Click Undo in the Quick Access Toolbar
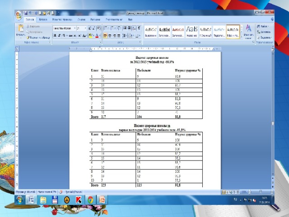 [30, 13]
